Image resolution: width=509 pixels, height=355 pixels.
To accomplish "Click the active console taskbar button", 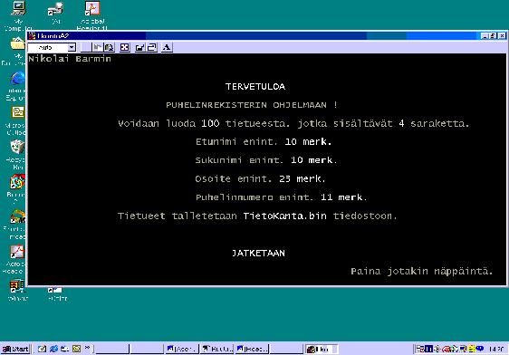I will (x=322, y=350).
